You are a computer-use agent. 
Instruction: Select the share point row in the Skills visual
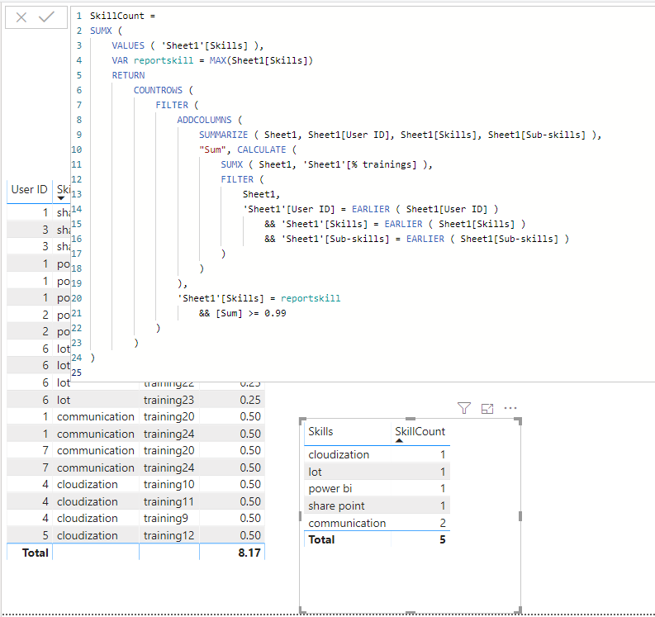[x=377, y=505]
